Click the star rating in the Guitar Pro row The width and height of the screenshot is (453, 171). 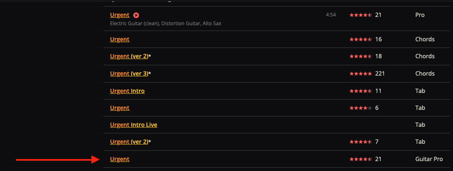(361, 159)
